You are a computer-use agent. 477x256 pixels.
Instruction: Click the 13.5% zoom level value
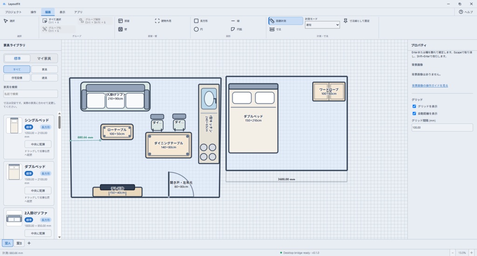pos(462,253)
